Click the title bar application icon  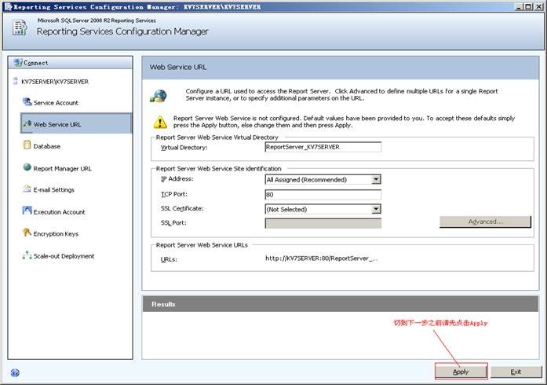[x=7, y=6]
